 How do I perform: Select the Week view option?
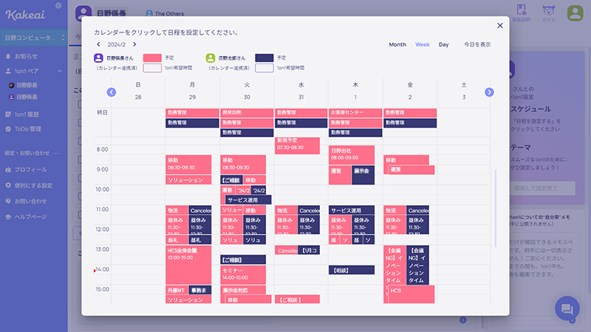pos(423,45)
